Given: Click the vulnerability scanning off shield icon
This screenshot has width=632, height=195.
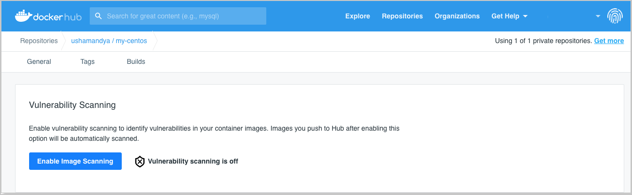Looking at the screenshot, I should 140,162.
